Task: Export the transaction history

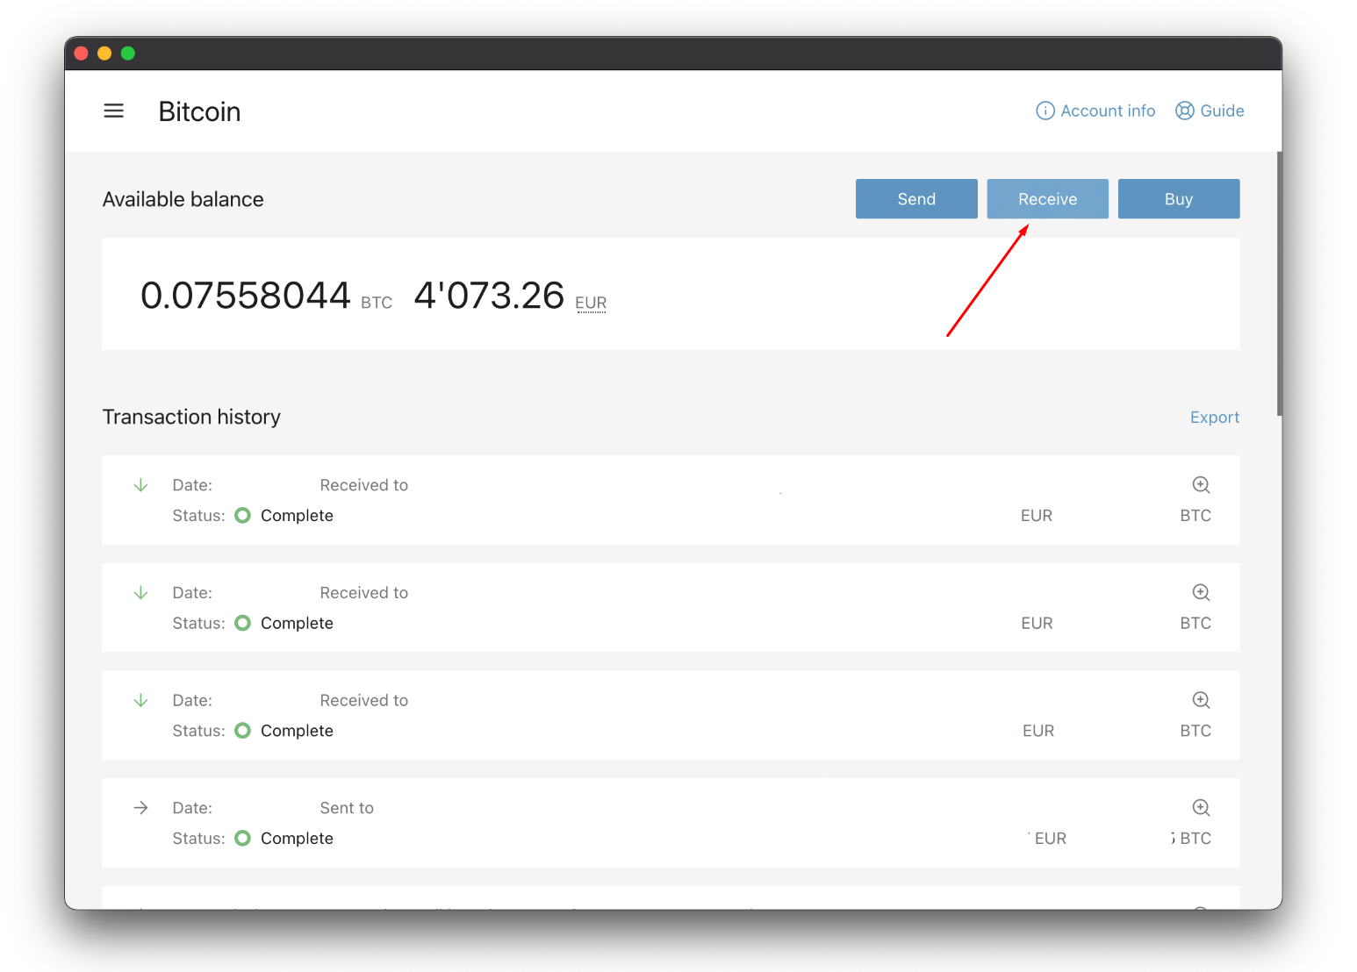Action: [x=1215, y=418]
